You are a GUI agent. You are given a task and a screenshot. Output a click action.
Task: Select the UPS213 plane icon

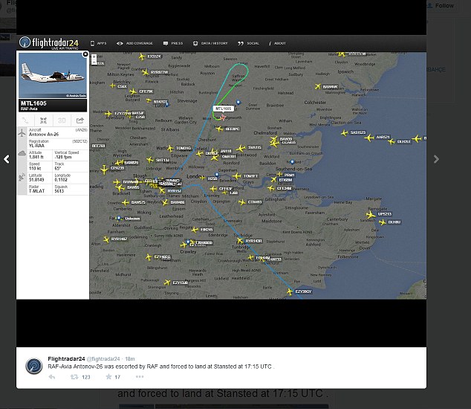[371, 215]
